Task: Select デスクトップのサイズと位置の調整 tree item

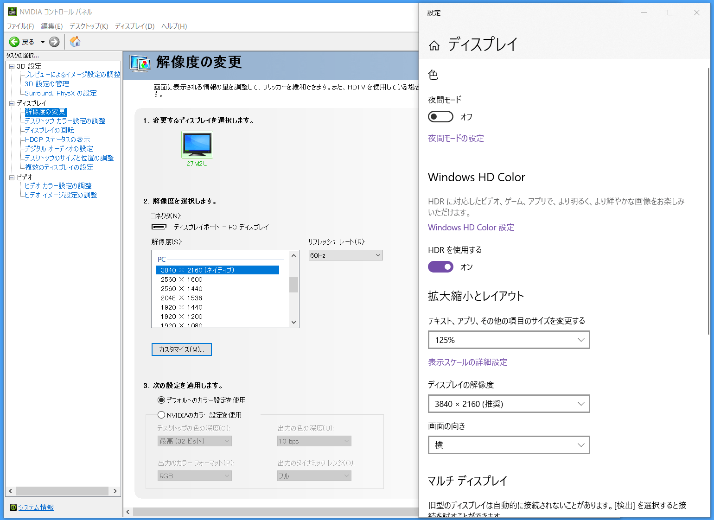Action: coord(69,158)
